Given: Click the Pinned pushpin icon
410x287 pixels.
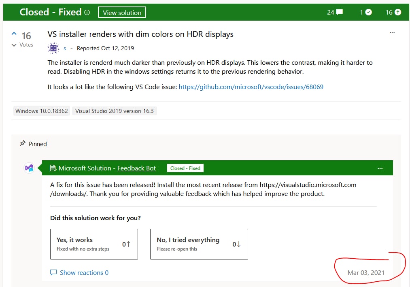Looking at the screenshot, I should pos(23,143).
